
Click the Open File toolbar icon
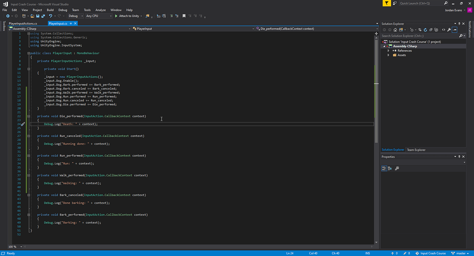click(x=32, y=16)
